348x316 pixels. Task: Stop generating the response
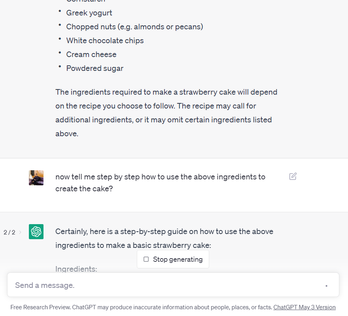(x=173, y=259)
